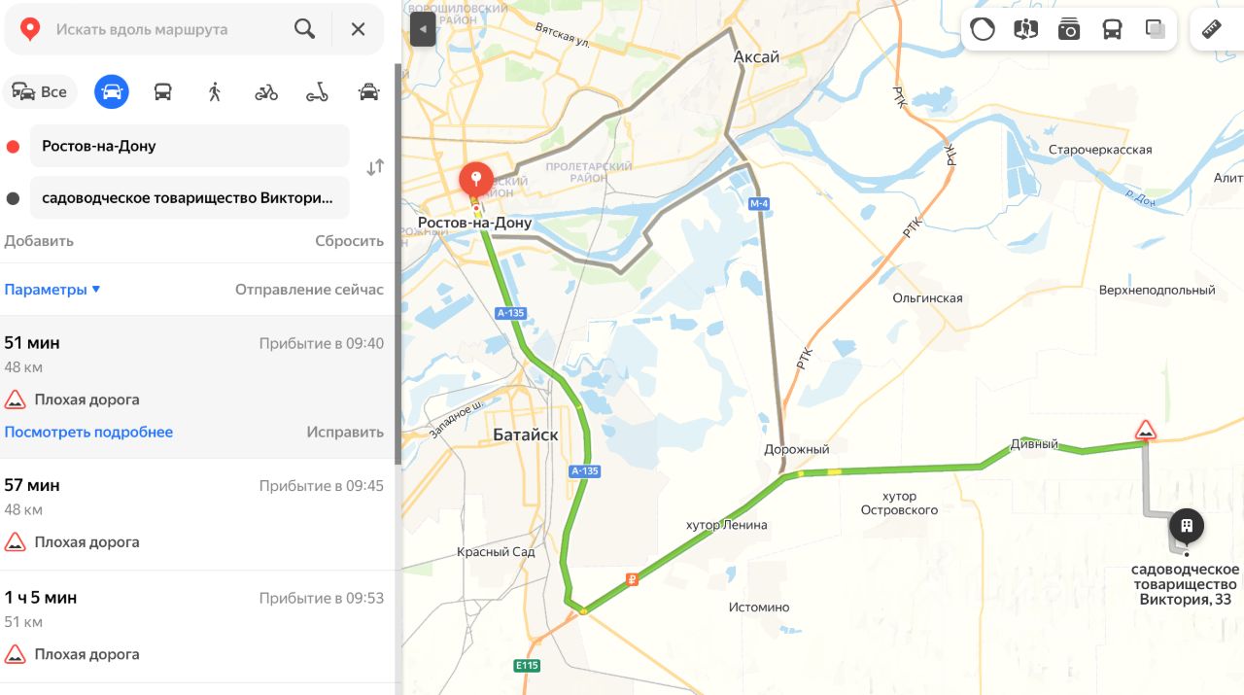Clear the route search with the X
Viewport: 1244px width, 695px height.
pyautogui.click(x=358, y=29)
